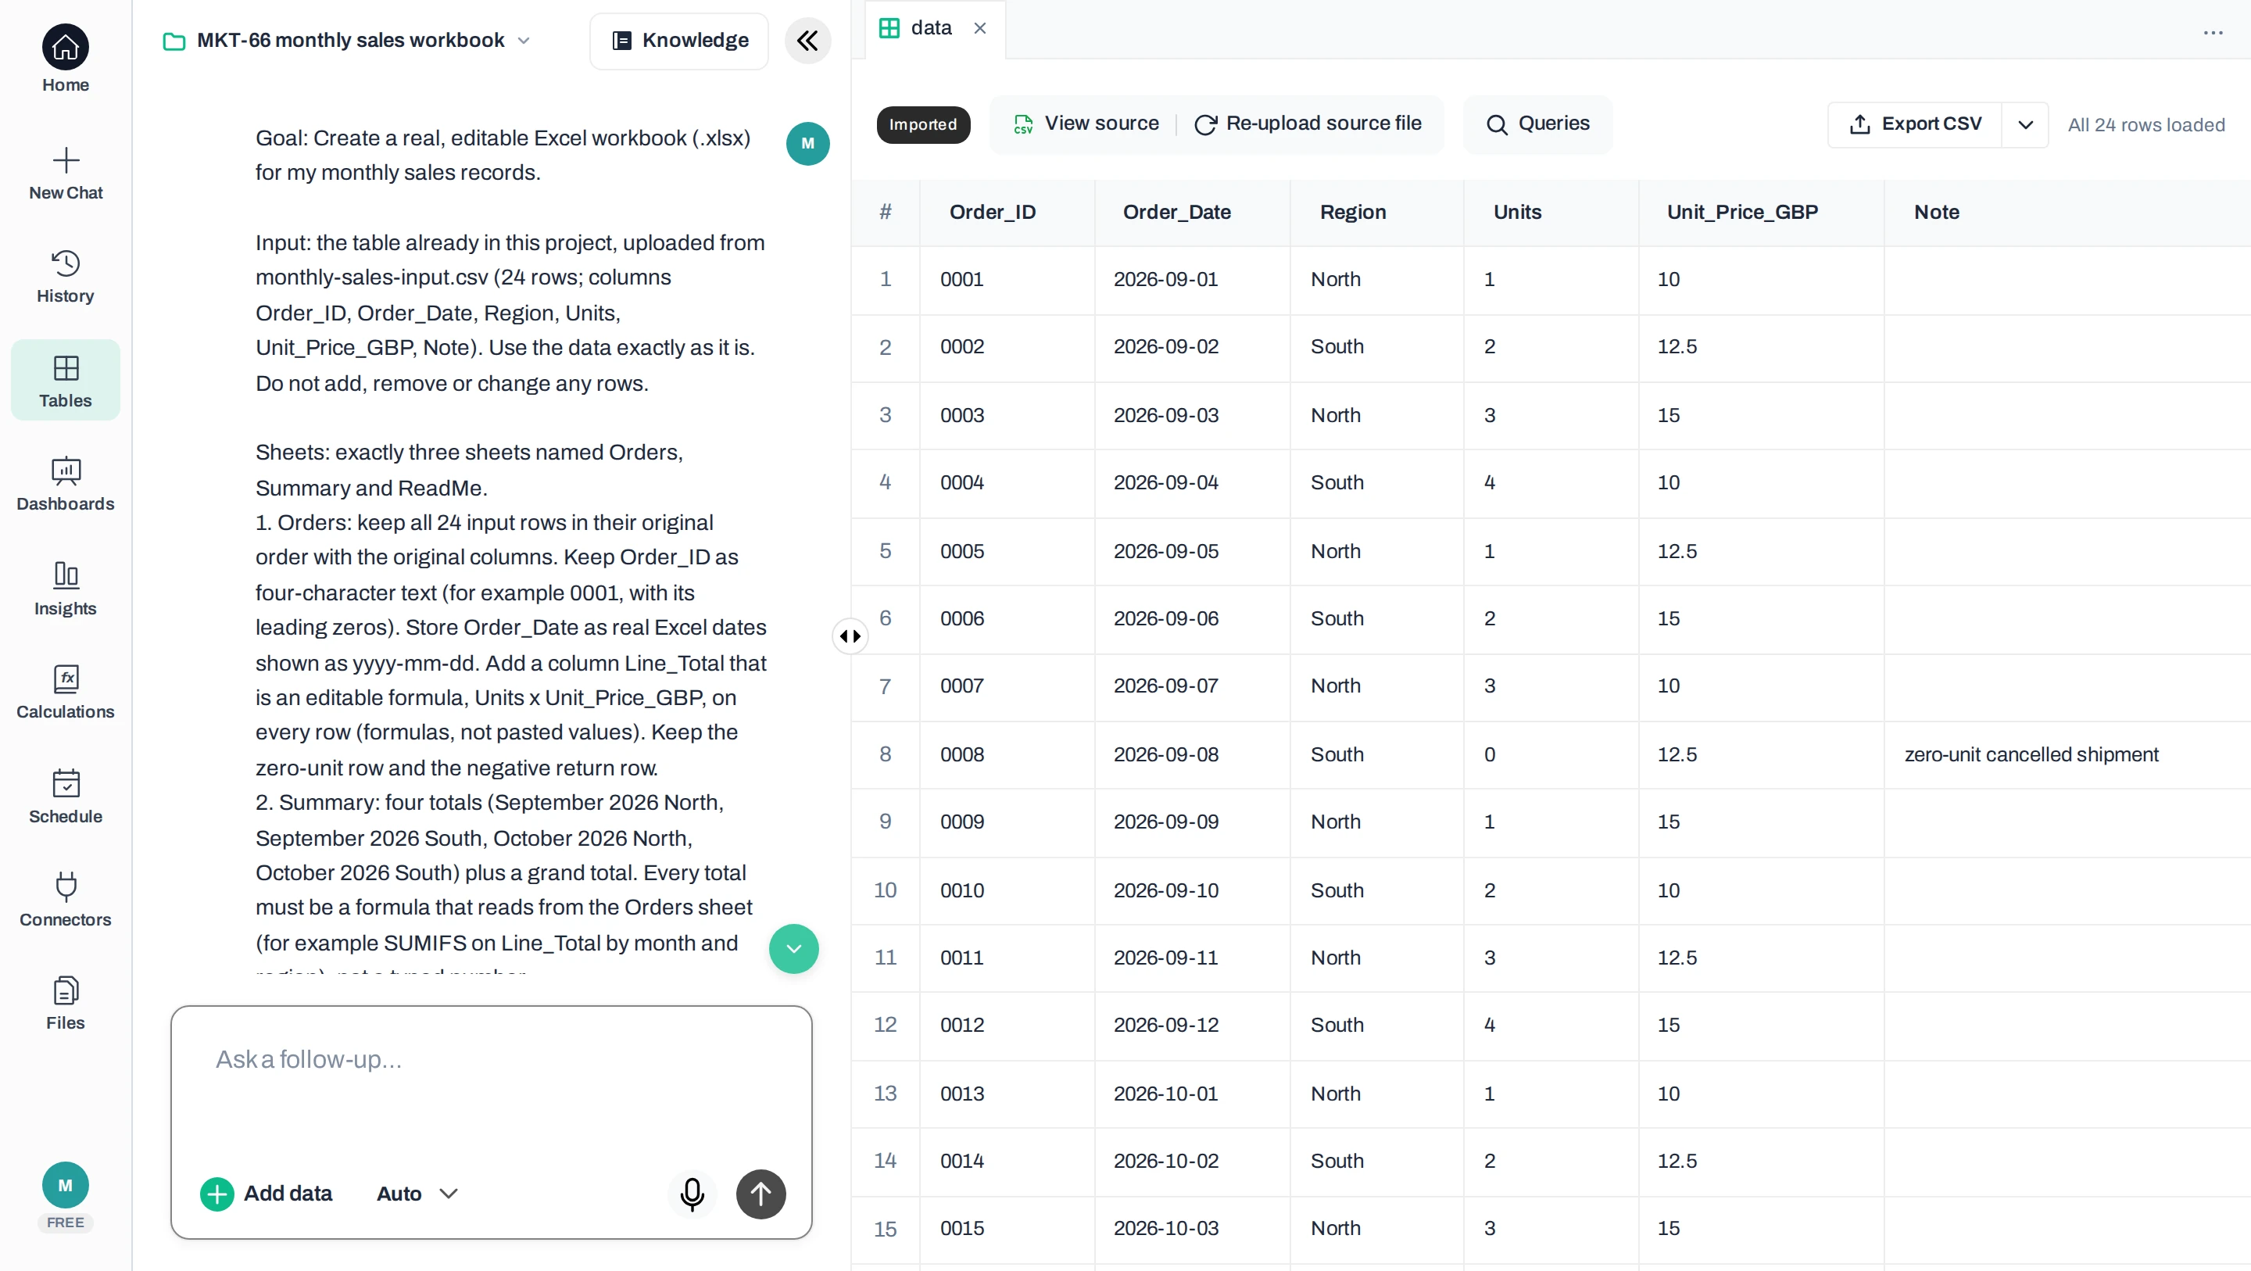Click the chat scroll-to-bottom green arrow
Viewport: 2251px width, 1271px height.
[x=793, y=948]
